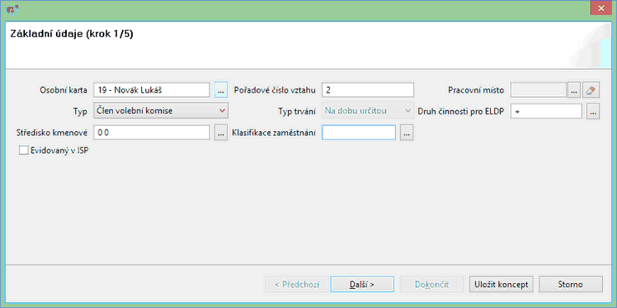Focus the Osobní karta field with Novák Lukáš
Screen dimensions: 617x308
[152, 90]
